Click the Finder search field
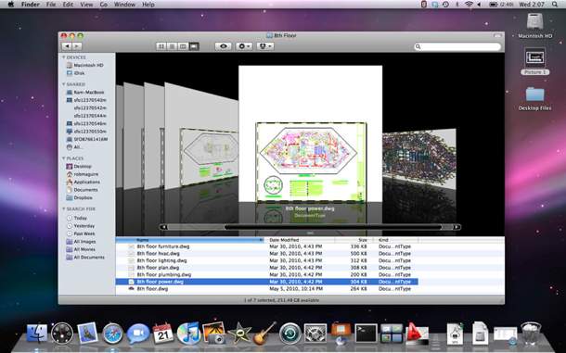The width and height of the screenshot is (566, 353). click(457, 46)
